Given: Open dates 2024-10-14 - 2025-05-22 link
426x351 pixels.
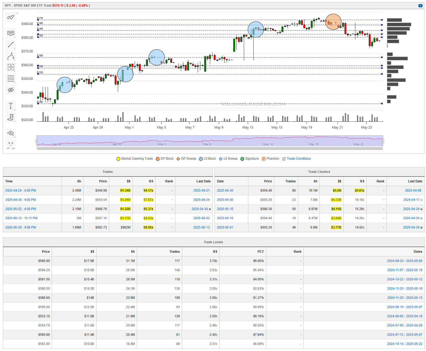Looking at the screenshot, I should tap(405, 344).
